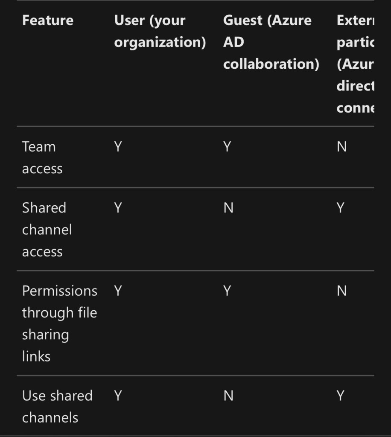The image size is (391, 437).
Task: Select the Use shared channels row label
Action: (57, 406)
